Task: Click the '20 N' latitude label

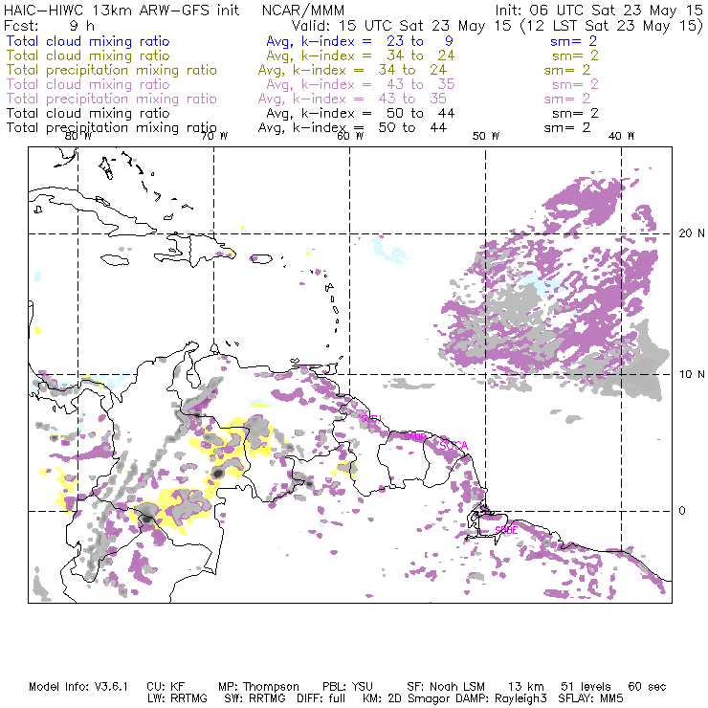Action: (692, 233)
